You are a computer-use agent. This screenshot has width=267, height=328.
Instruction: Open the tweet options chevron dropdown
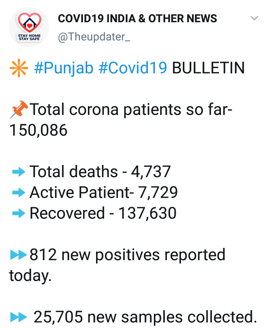254,19
